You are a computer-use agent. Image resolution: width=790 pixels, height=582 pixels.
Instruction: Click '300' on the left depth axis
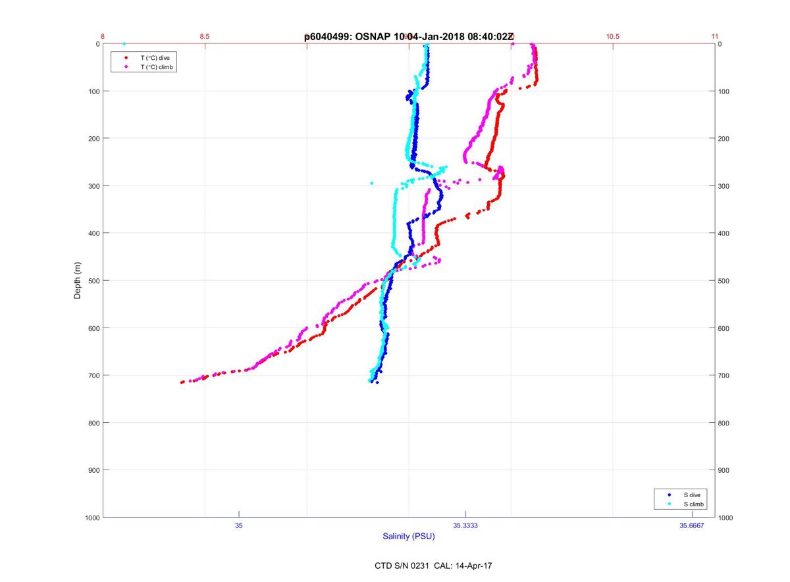pyautogui.click(x=94, y=186)
